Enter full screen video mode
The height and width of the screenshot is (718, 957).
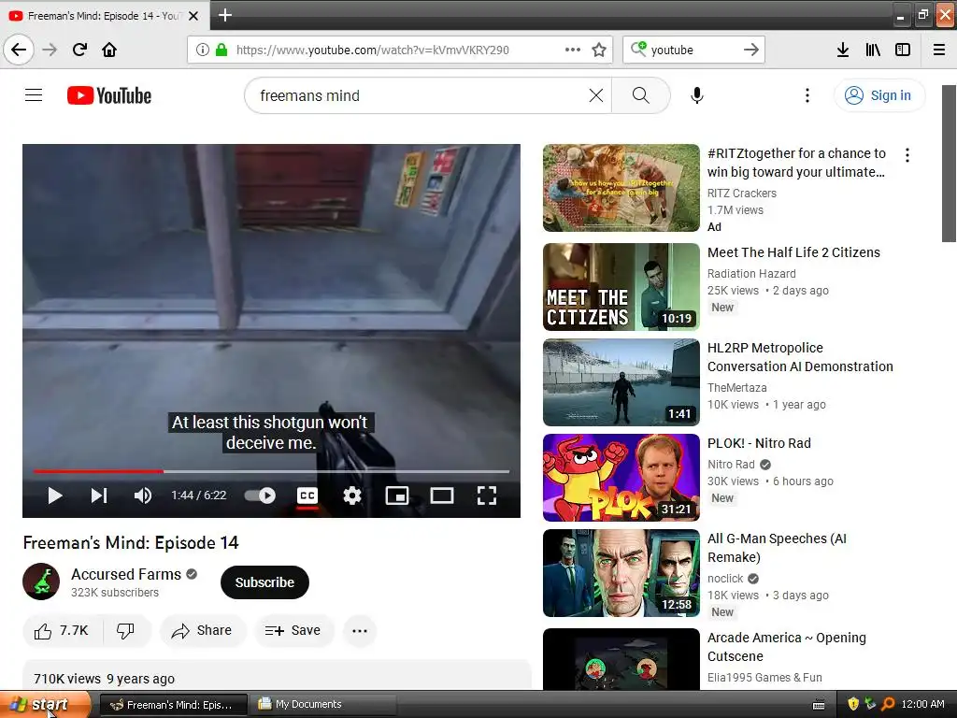click(x=486, y=495)
